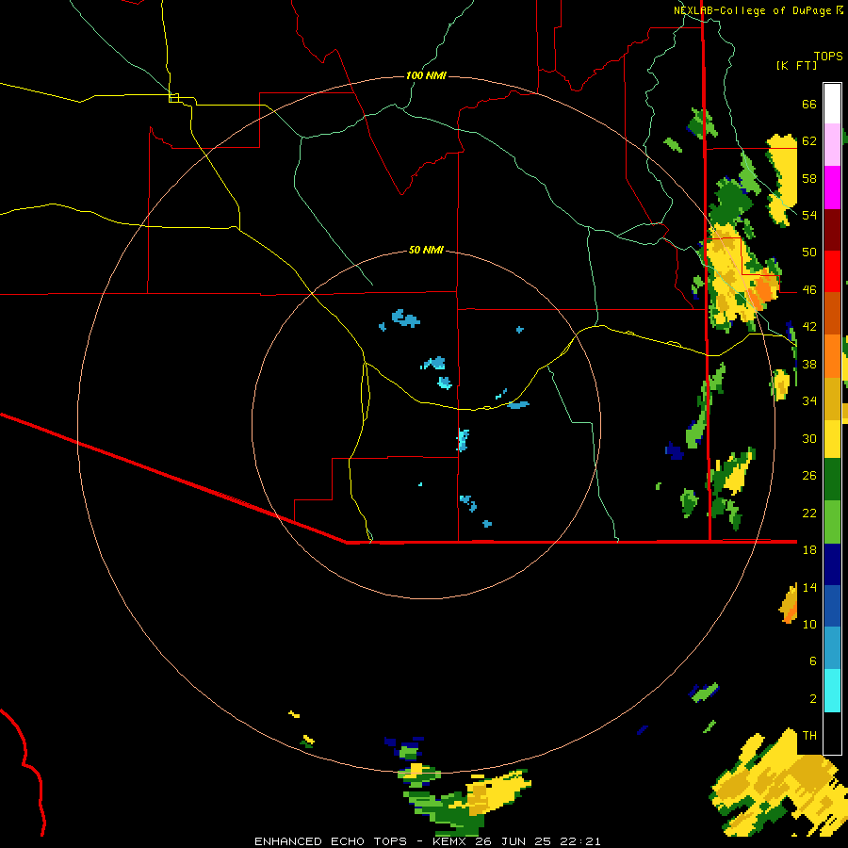Click the 30 value on the legend scale

[x=809, y=438]
